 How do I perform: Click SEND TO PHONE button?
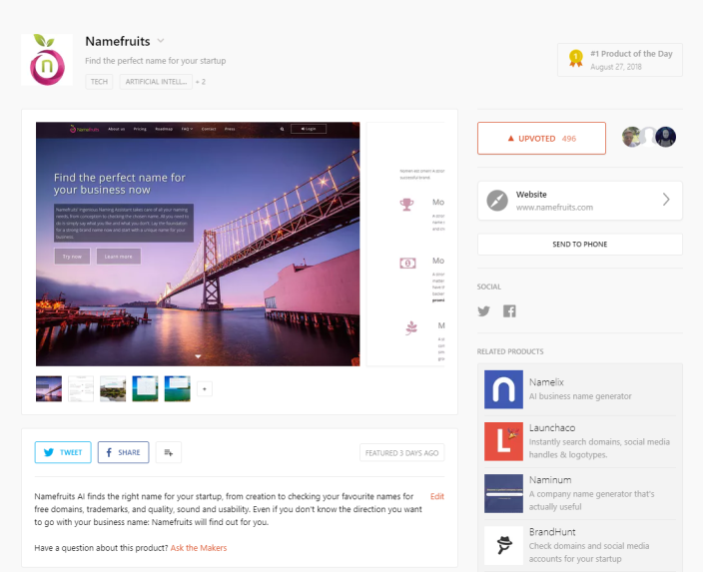pyautogui.click(x=580, y=245)
